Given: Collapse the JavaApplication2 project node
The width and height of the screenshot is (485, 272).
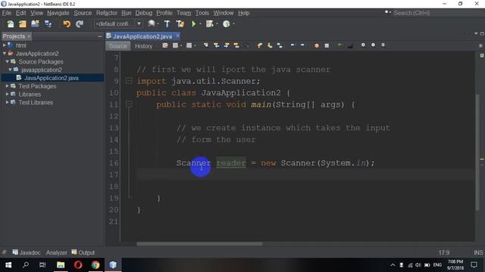Looking at the screenshot, I should [x=5, y=54].
